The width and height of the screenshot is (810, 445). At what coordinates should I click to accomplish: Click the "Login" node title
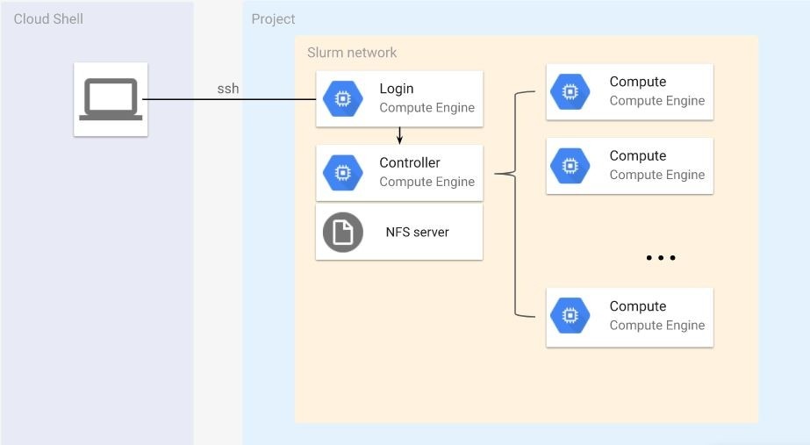(396, 89)
